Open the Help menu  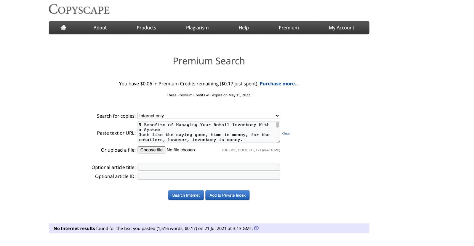(x=244, y=27)
